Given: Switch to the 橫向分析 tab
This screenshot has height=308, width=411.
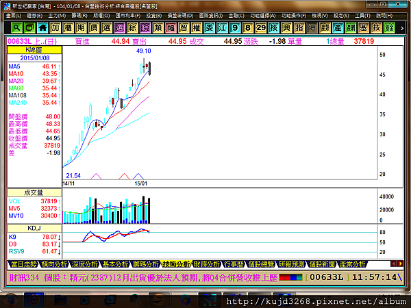Looking at the screenshot, I should coord(54,264).
